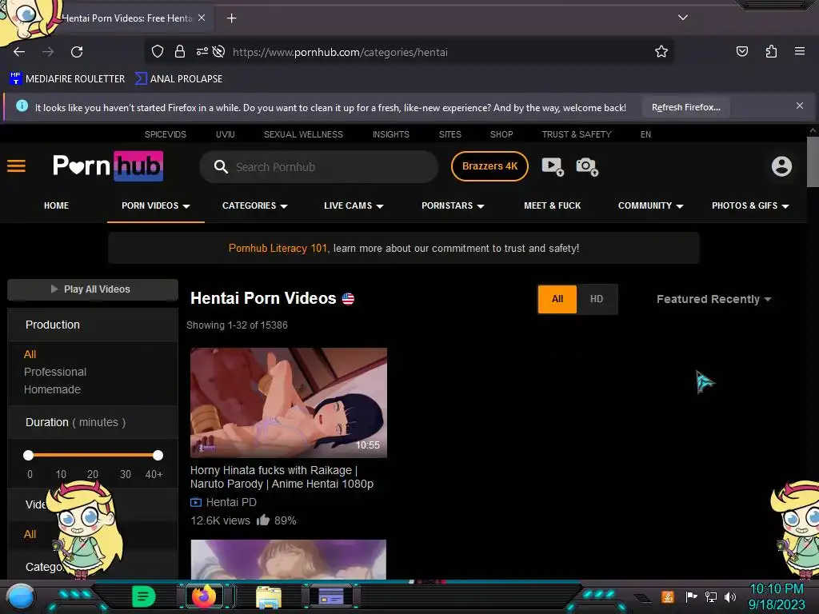Select All under Production filter
This screenshot has width=819, height=614.
coord(30,354)
